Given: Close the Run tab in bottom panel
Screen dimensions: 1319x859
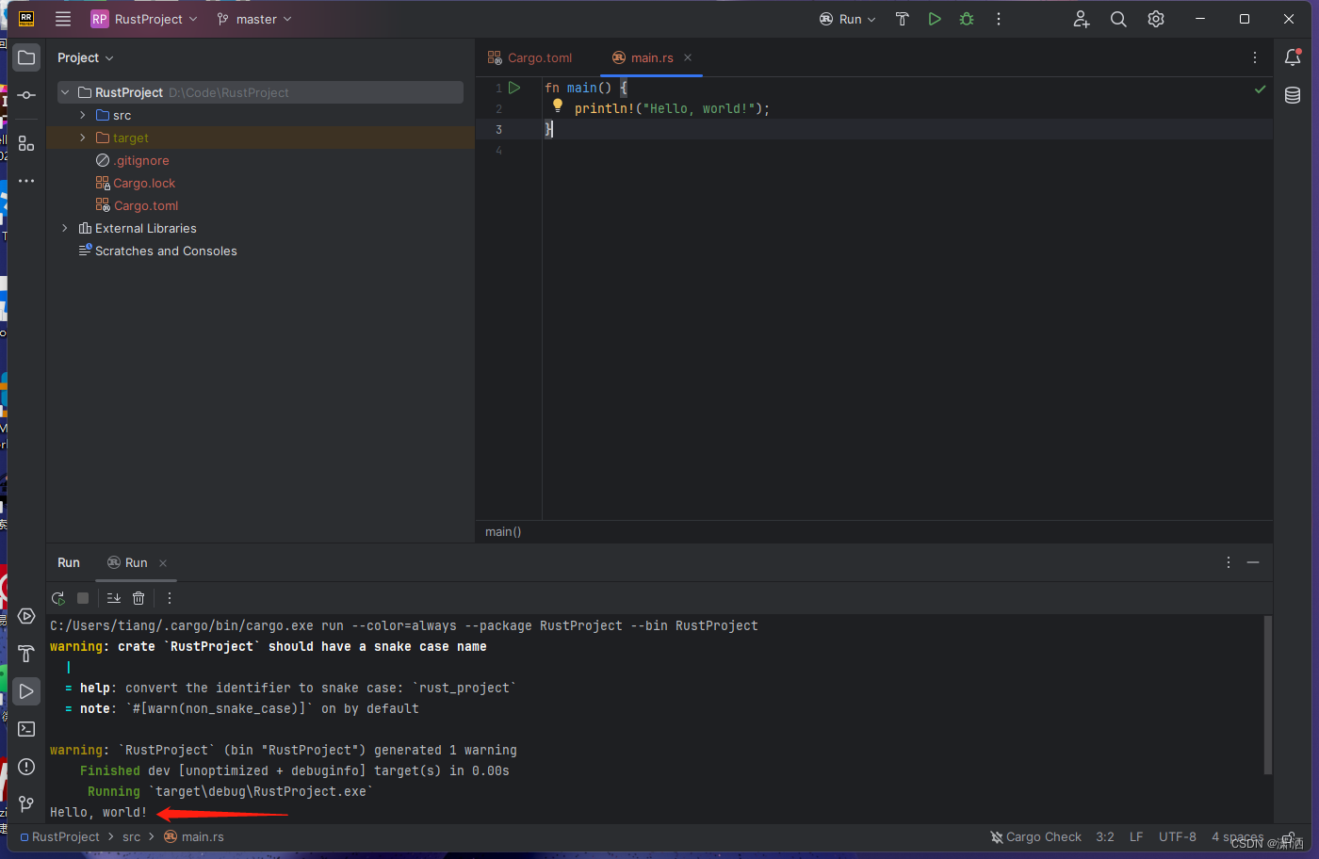Looking at the screenshot, I should [163, 563].
